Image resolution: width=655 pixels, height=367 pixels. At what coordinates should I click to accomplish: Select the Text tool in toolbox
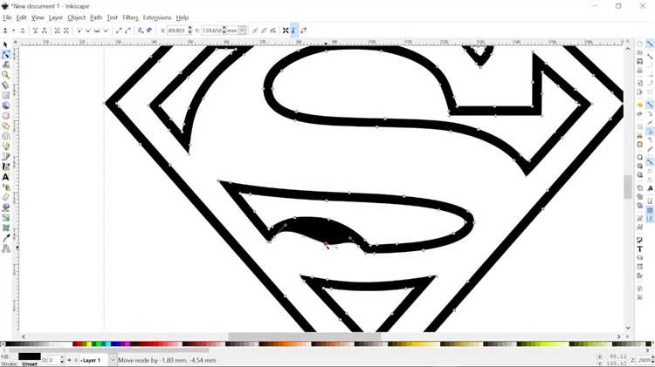(5, 177)
